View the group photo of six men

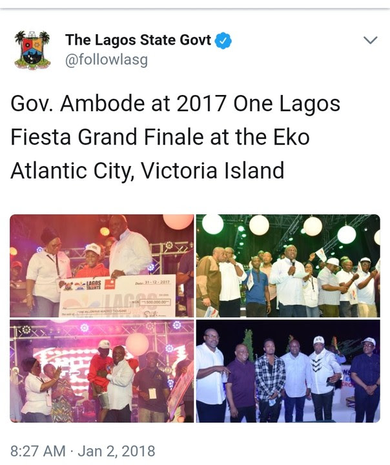(x=288, y=371)
